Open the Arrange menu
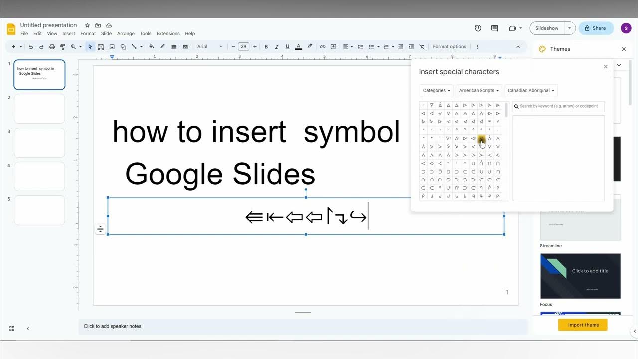The image size is (638, 359). click(126, 34)
